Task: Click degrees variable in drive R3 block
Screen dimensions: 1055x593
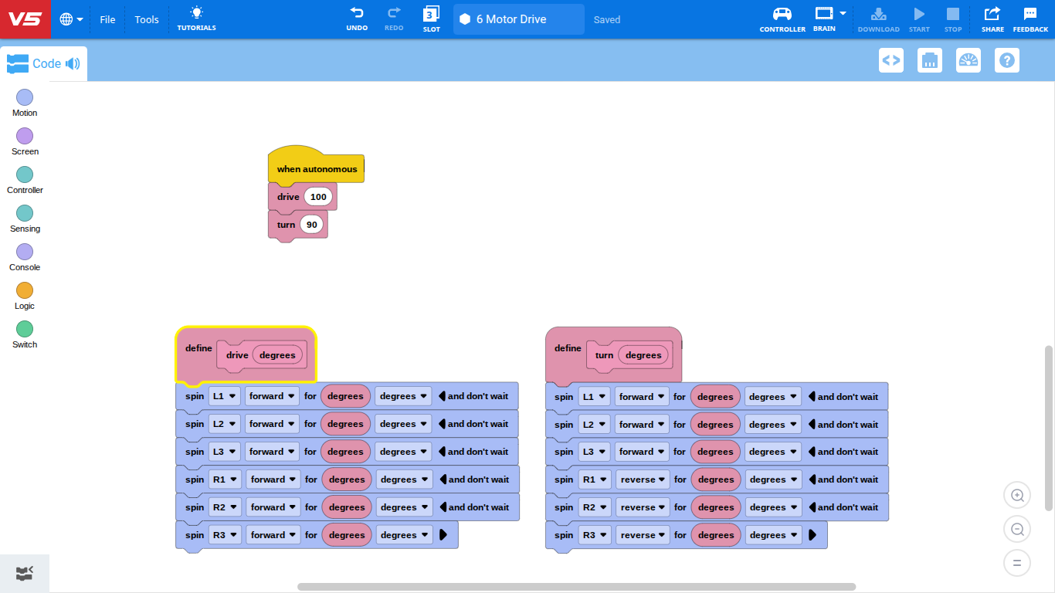Action: pyautogui.click(x=347, y=535)
